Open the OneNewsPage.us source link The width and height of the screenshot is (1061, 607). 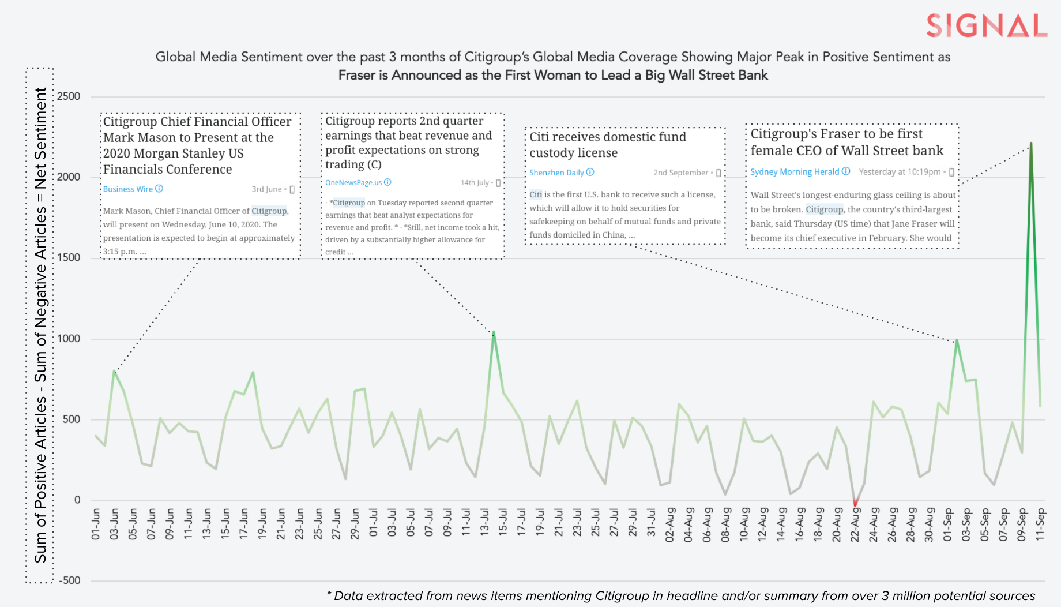point(353,183)
